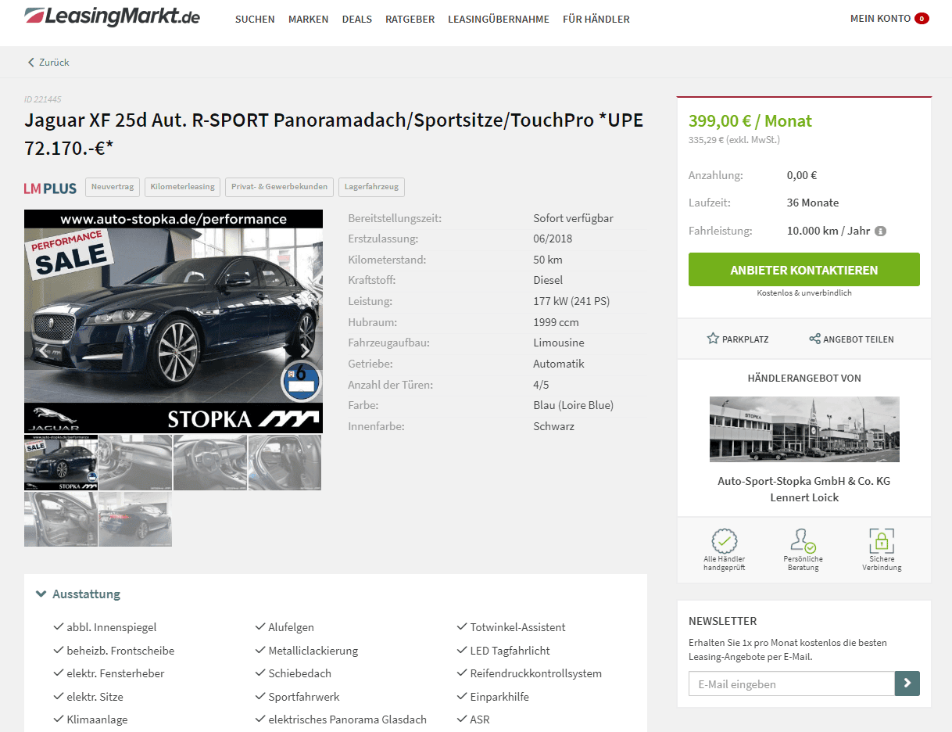Select the second thumbnail in the first gallery row
This screenshot has width=952, height=732.
135,462
